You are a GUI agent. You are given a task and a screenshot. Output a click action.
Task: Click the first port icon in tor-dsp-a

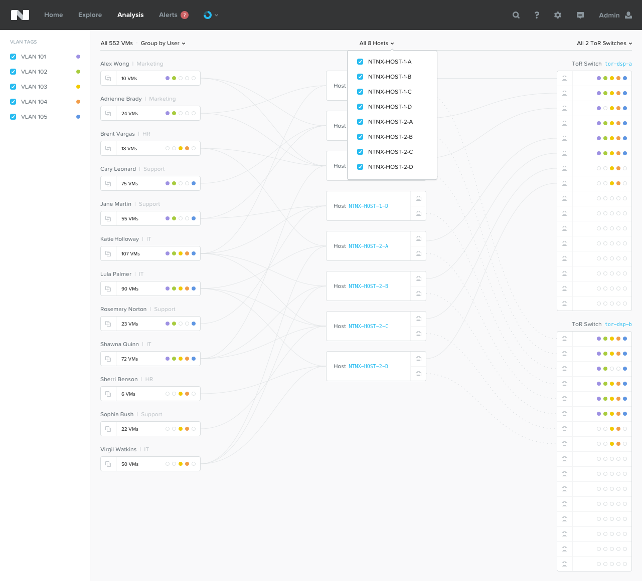[x=564, y=78]
